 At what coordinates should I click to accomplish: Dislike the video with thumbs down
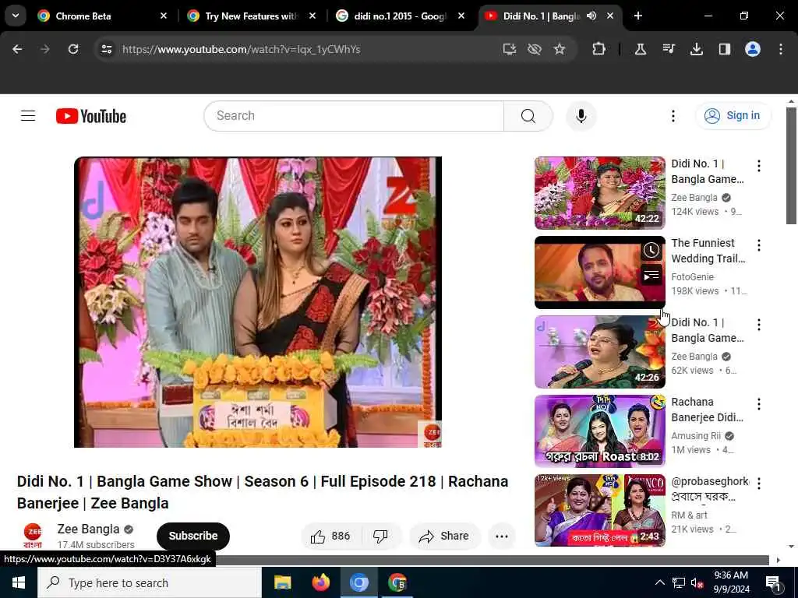tap(380, 536)
